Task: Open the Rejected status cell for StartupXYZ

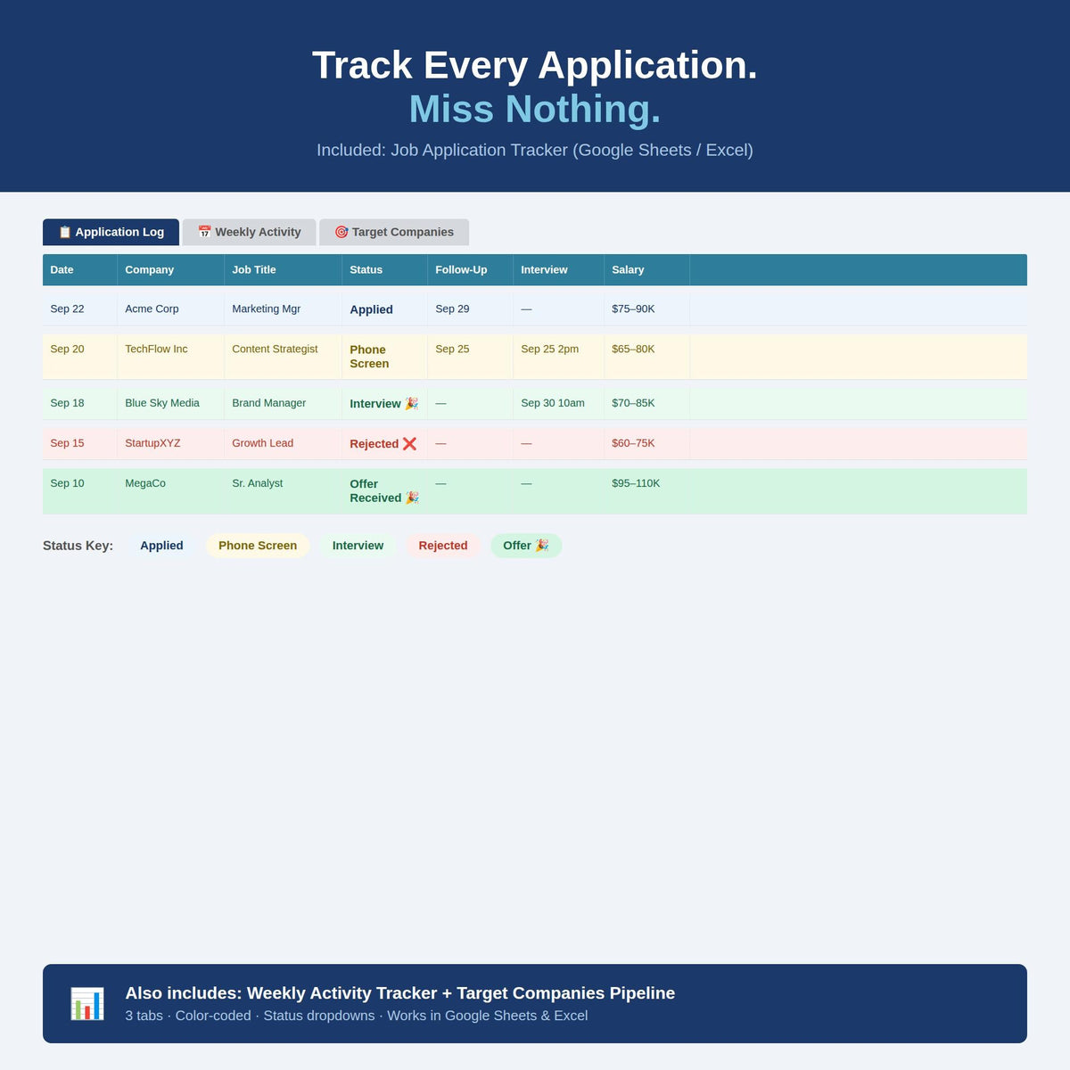Action: point(385,443)
